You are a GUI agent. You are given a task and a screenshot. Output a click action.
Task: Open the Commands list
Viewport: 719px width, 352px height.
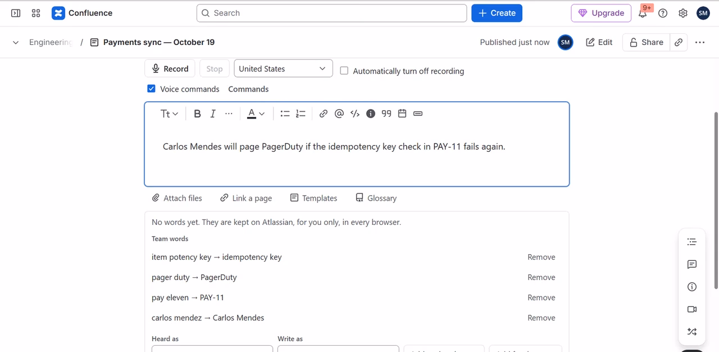point(248,89)
